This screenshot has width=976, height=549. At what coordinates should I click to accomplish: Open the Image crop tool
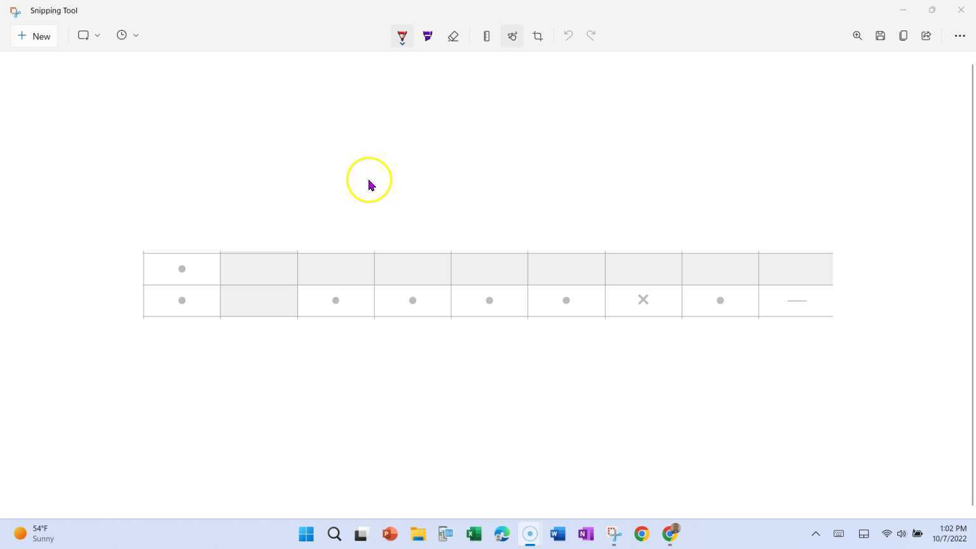(x=537, y=36)
